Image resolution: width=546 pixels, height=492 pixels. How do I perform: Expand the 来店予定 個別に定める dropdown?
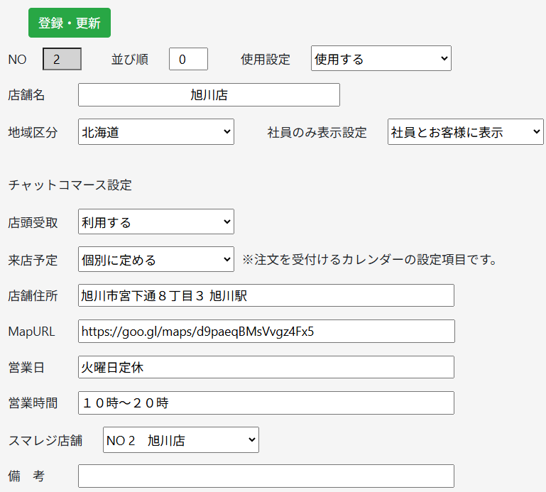point(156,259)
